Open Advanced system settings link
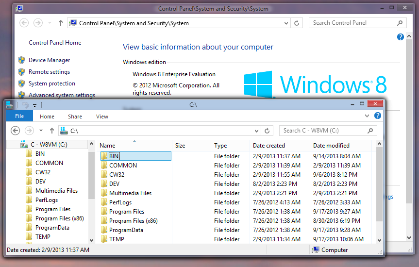This screenshot has height=267, width=419. [62, 95]
